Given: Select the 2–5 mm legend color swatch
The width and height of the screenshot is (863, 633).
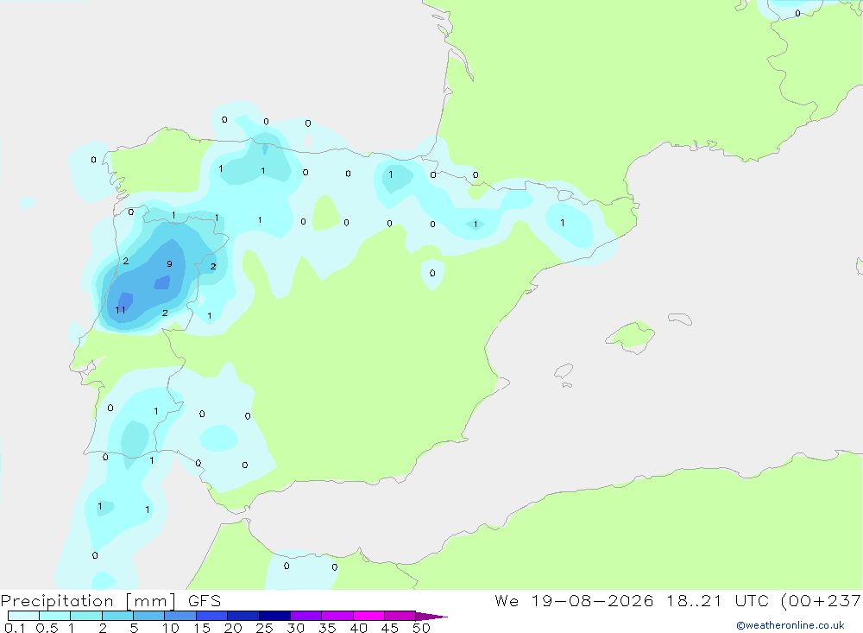Looking at the screenshot, I should 117,616.
